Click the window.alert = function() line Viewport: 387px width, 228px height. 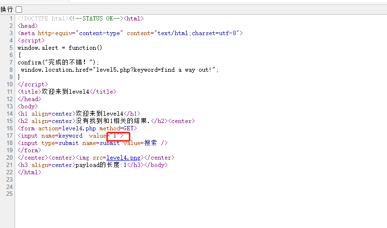pyautogui.click(x=60, y=48)
